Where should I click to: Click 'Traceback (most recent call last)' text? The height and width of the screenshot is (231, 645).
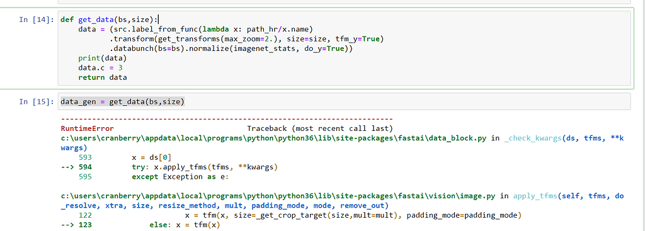point(320,128)
